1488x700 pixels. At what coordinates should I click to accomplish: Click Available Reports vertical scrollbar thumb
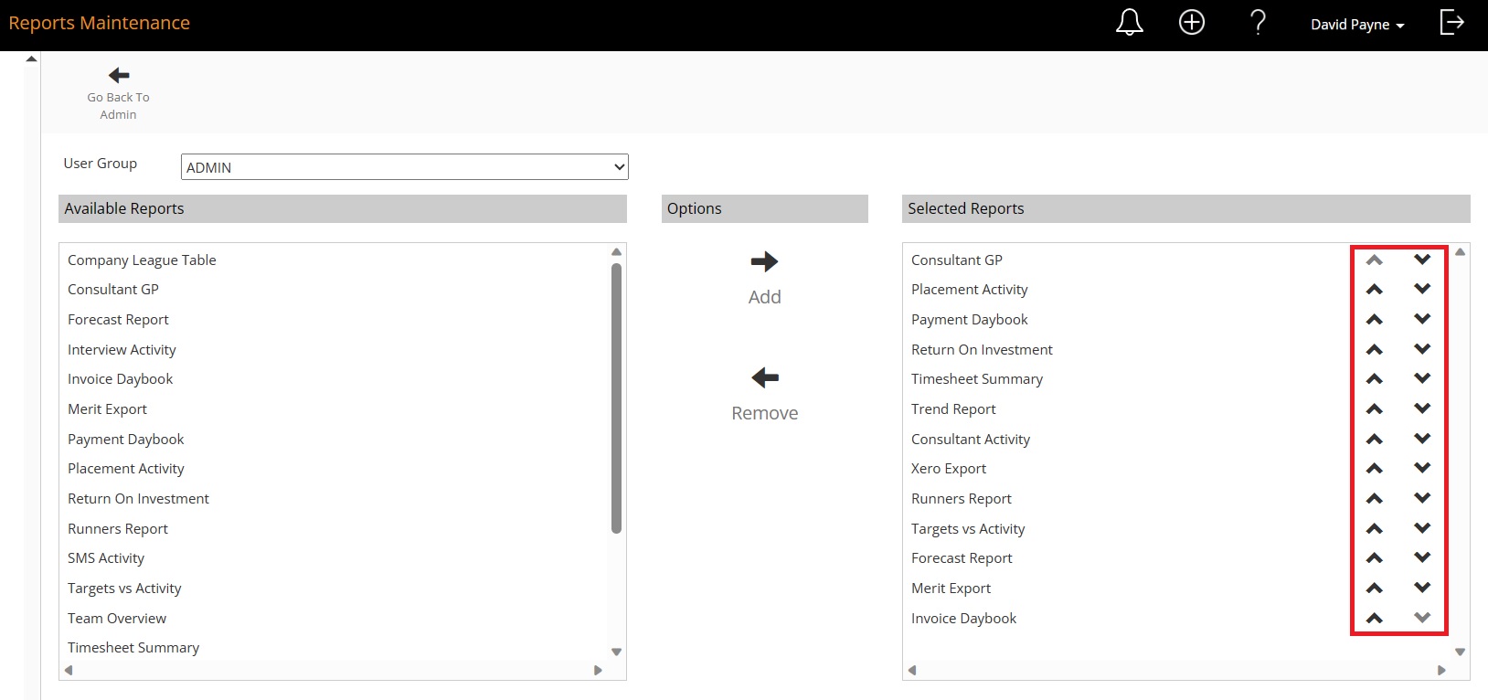(x=616, y=398)
